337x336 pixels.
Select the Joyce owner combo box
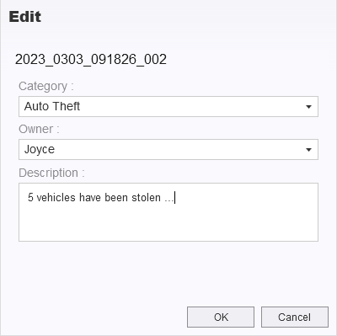tap(168, 149)
